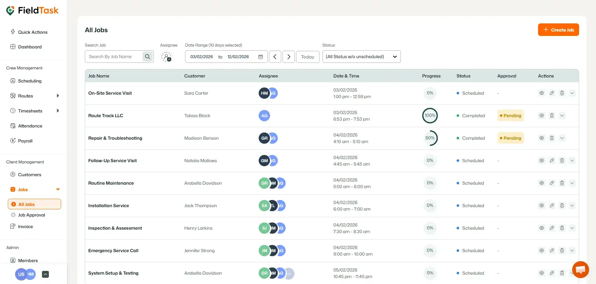Open the Status filter dropdown
Image resolution: width=596 pixels, height=284 pixels.
coord(361,57)
